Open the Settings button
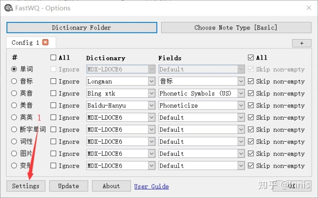 click(x=26, y=186)
